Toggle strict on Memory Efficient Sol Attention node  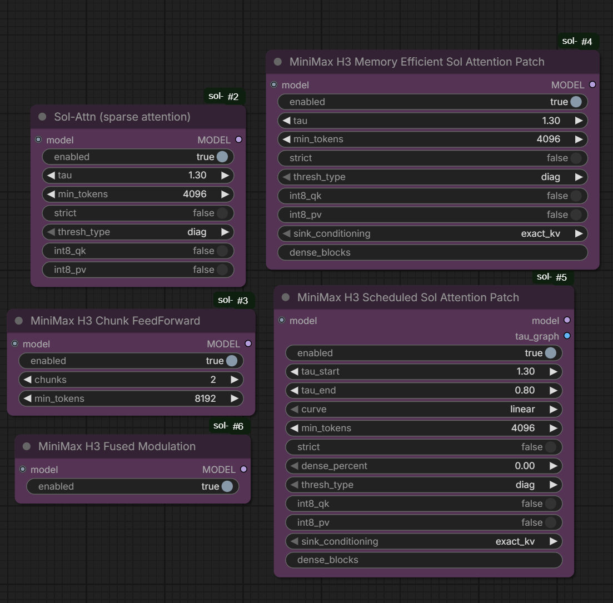pyautogui.click(x=433, y=158)
